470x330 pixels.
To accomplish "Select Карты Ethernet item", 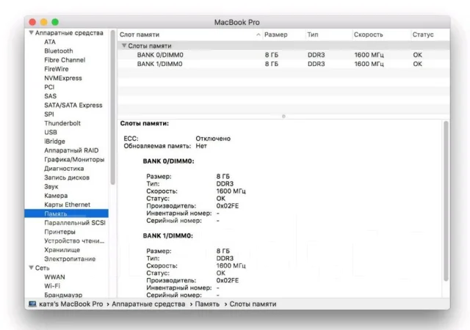I will click(x=67, y=205).
